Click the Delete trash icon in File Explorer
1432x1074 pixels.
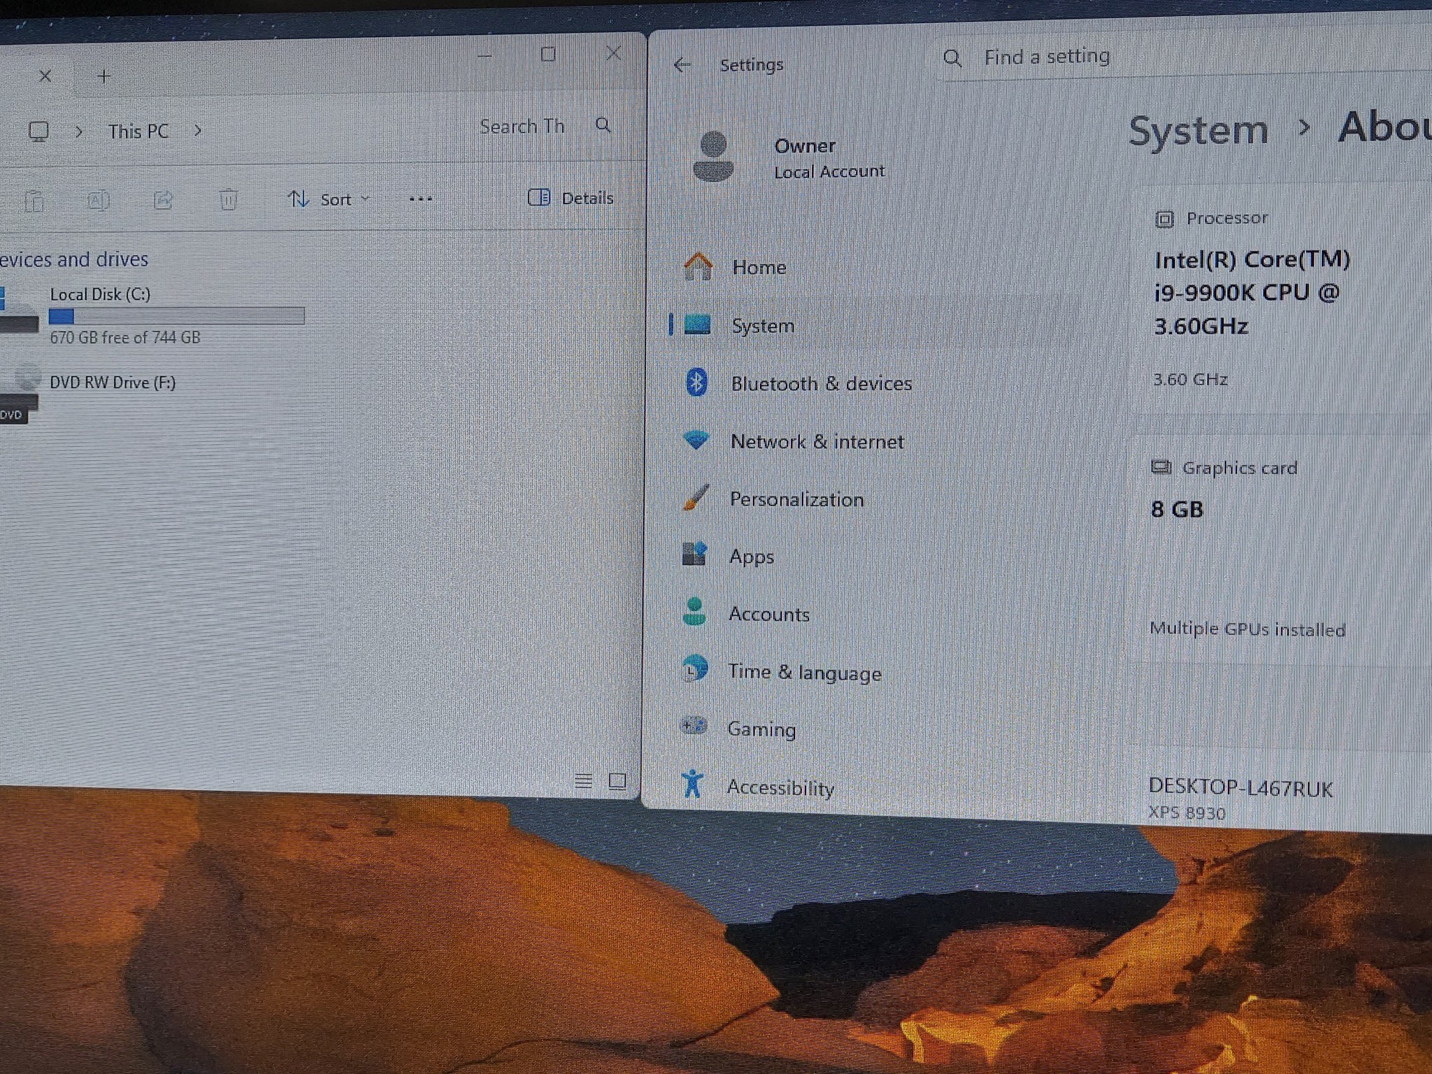(228, 199)
